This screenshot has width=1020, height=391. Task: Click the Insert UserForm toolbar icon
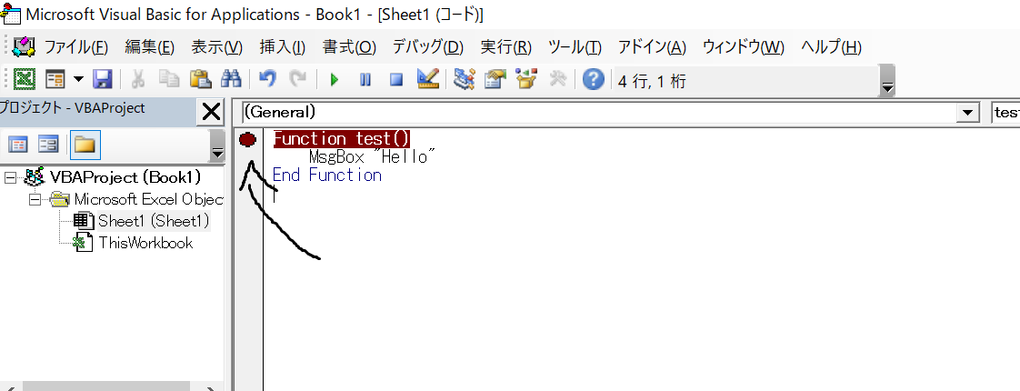coord(55,80)
